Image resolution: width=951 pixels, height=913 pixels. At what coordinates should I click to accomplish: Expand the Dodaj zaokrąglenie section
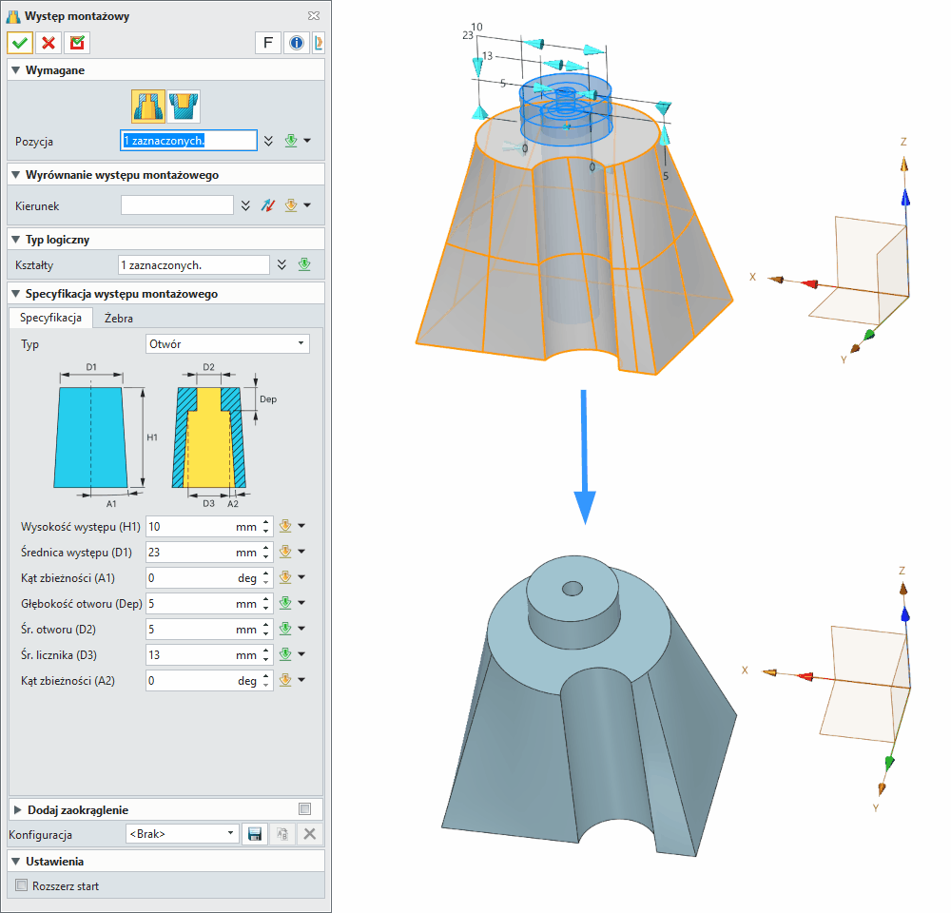pyautogui.click(x=17, y=809)
